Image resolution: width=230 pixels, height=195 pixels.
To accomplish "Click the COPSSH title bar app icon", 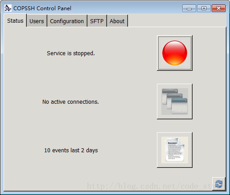I will (8, 8).
